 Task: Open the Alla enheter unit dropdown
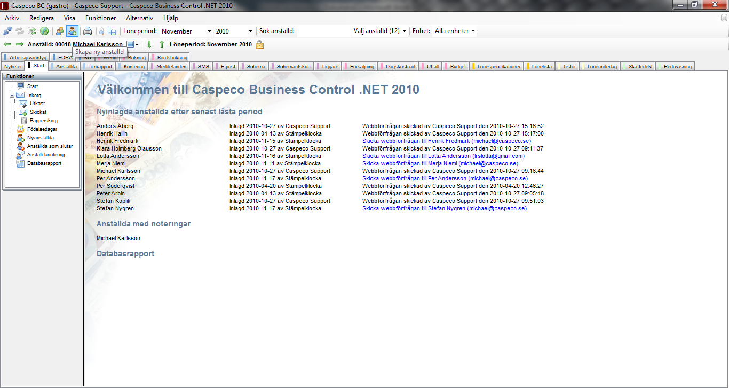point(455,31)
